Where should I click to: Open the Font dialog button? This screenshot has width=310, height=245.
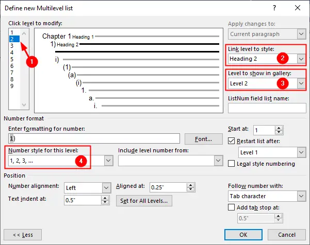pos(204,139)
